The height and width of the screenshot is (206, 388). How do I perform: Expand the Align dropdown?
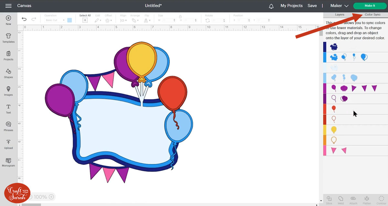[123, 20]
